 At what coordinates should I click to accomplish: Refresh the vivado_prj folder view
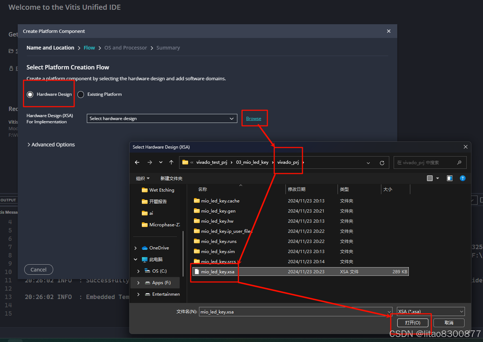[x=382, y=163]
